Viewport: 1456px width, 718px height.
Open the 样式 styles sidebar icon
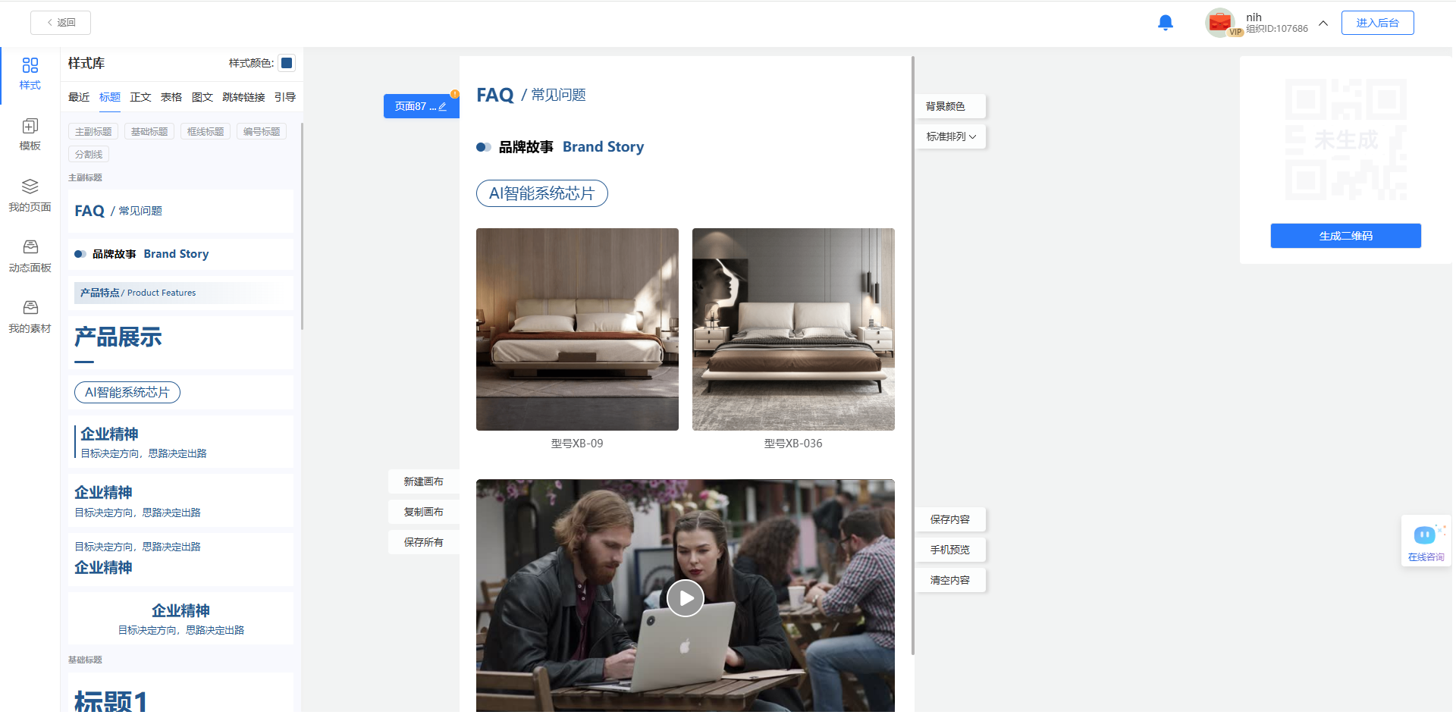[30, 73]
